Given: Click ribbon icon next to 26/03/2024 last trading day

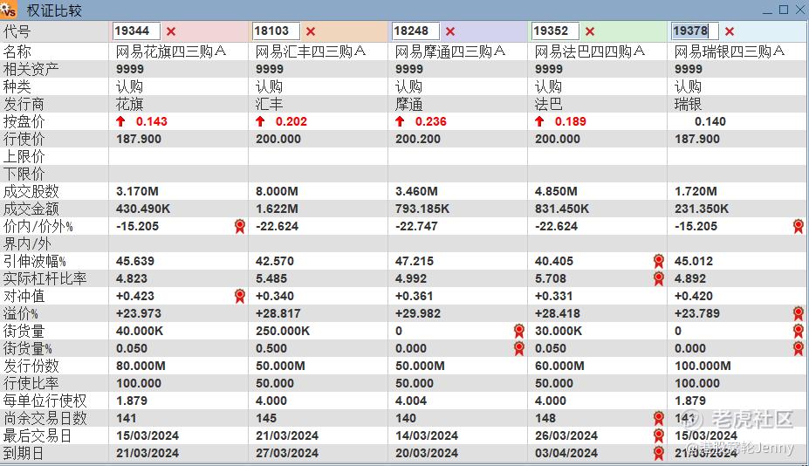Looking at the screenshot, I should [x=658, y=435].
